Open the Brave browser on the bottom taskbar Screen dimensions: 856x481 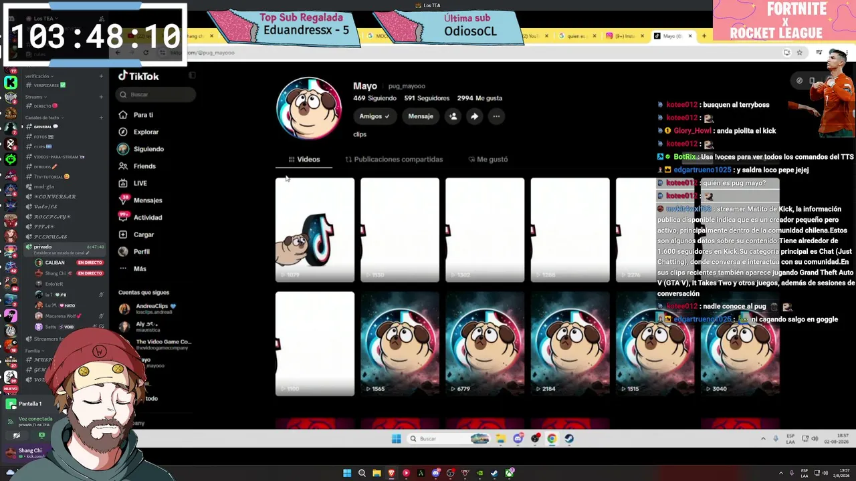pyautogui.click(x=391, y=474)
